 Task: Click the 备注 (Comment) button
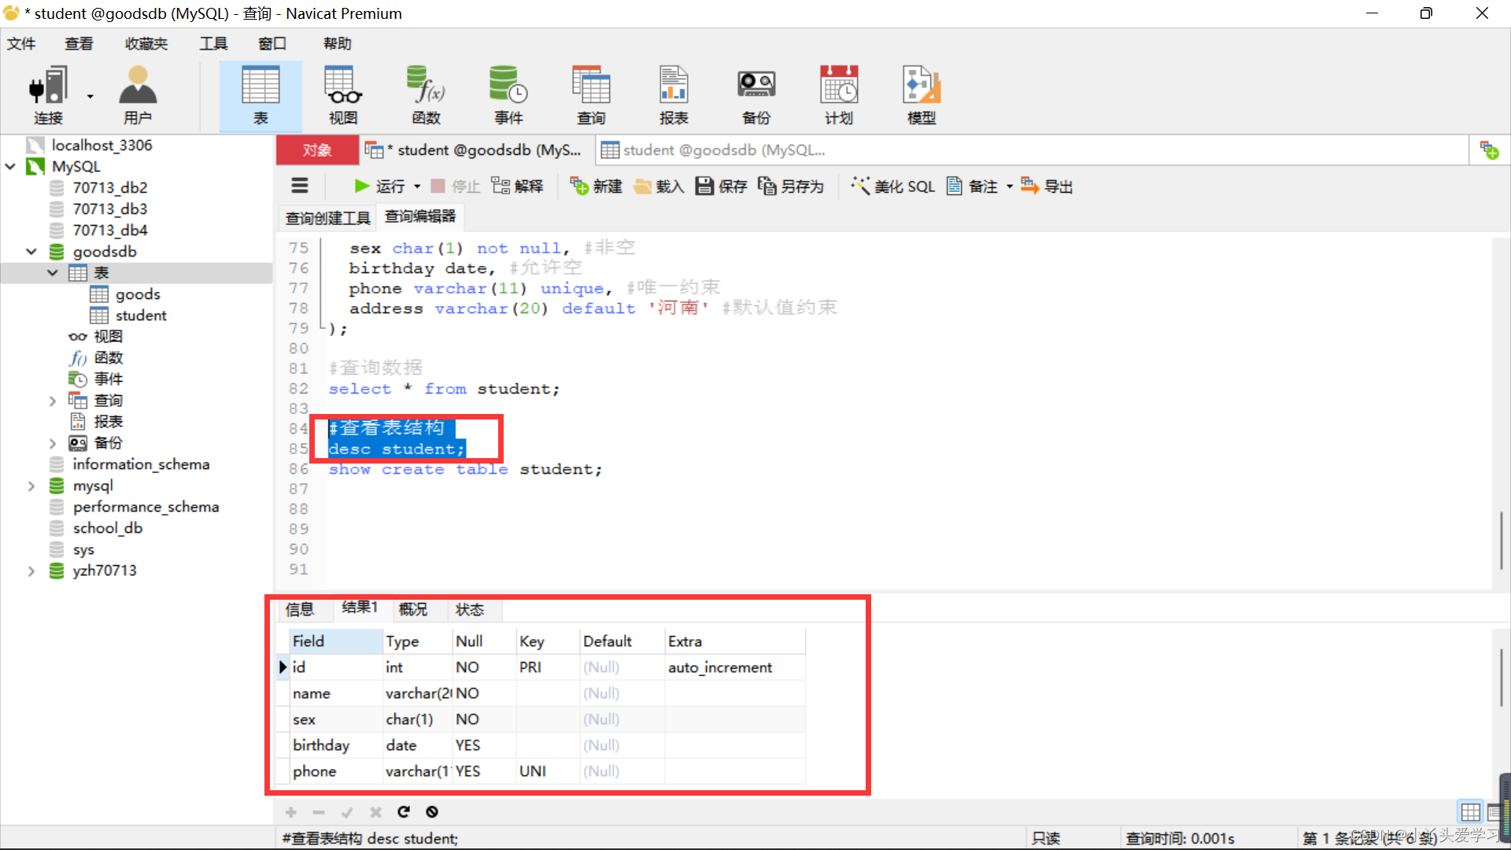[972, 186]
